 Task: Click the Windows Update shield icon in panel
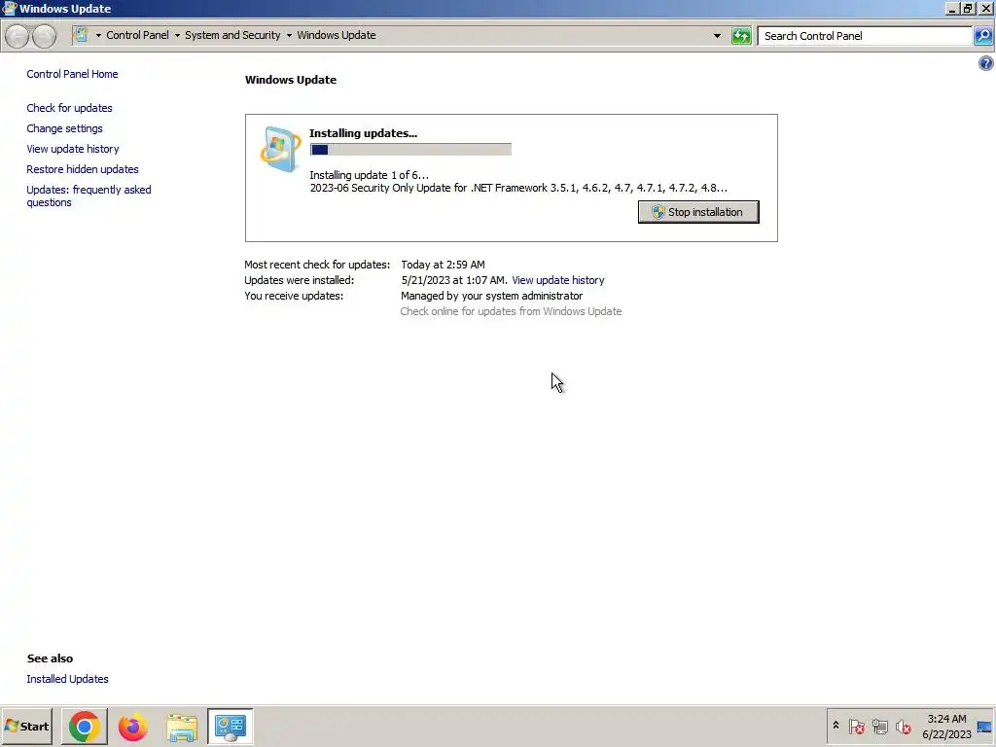click(280, 149)
